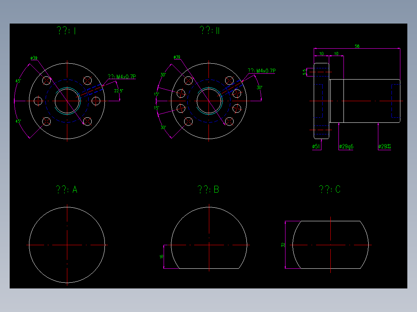Click the ø29g6 shaft diameter dimension
This screenshot has height=312, width=417.
[347, 146]
